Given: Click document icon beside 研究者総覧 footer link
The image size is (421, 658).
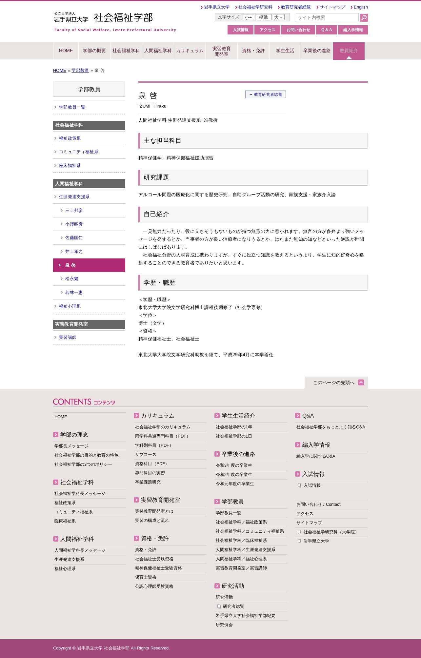Looking at the screenshot, I should click(219, 607).
